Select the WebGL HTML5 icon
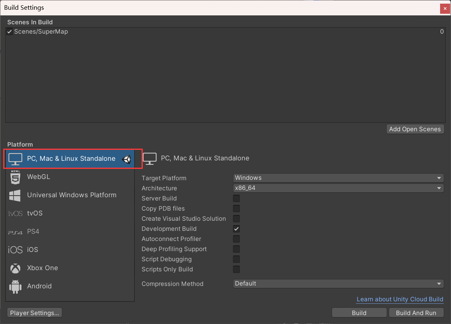Screen dimensions: 451x324 click(15, 177)
